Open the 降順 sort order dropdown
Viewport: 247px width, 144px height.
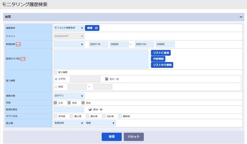click(x=100, y=123)
